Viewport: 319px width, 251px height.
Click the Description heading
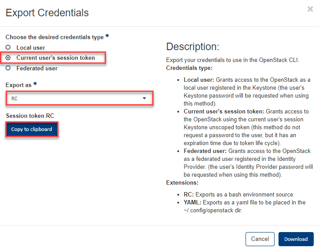[192, 47]
